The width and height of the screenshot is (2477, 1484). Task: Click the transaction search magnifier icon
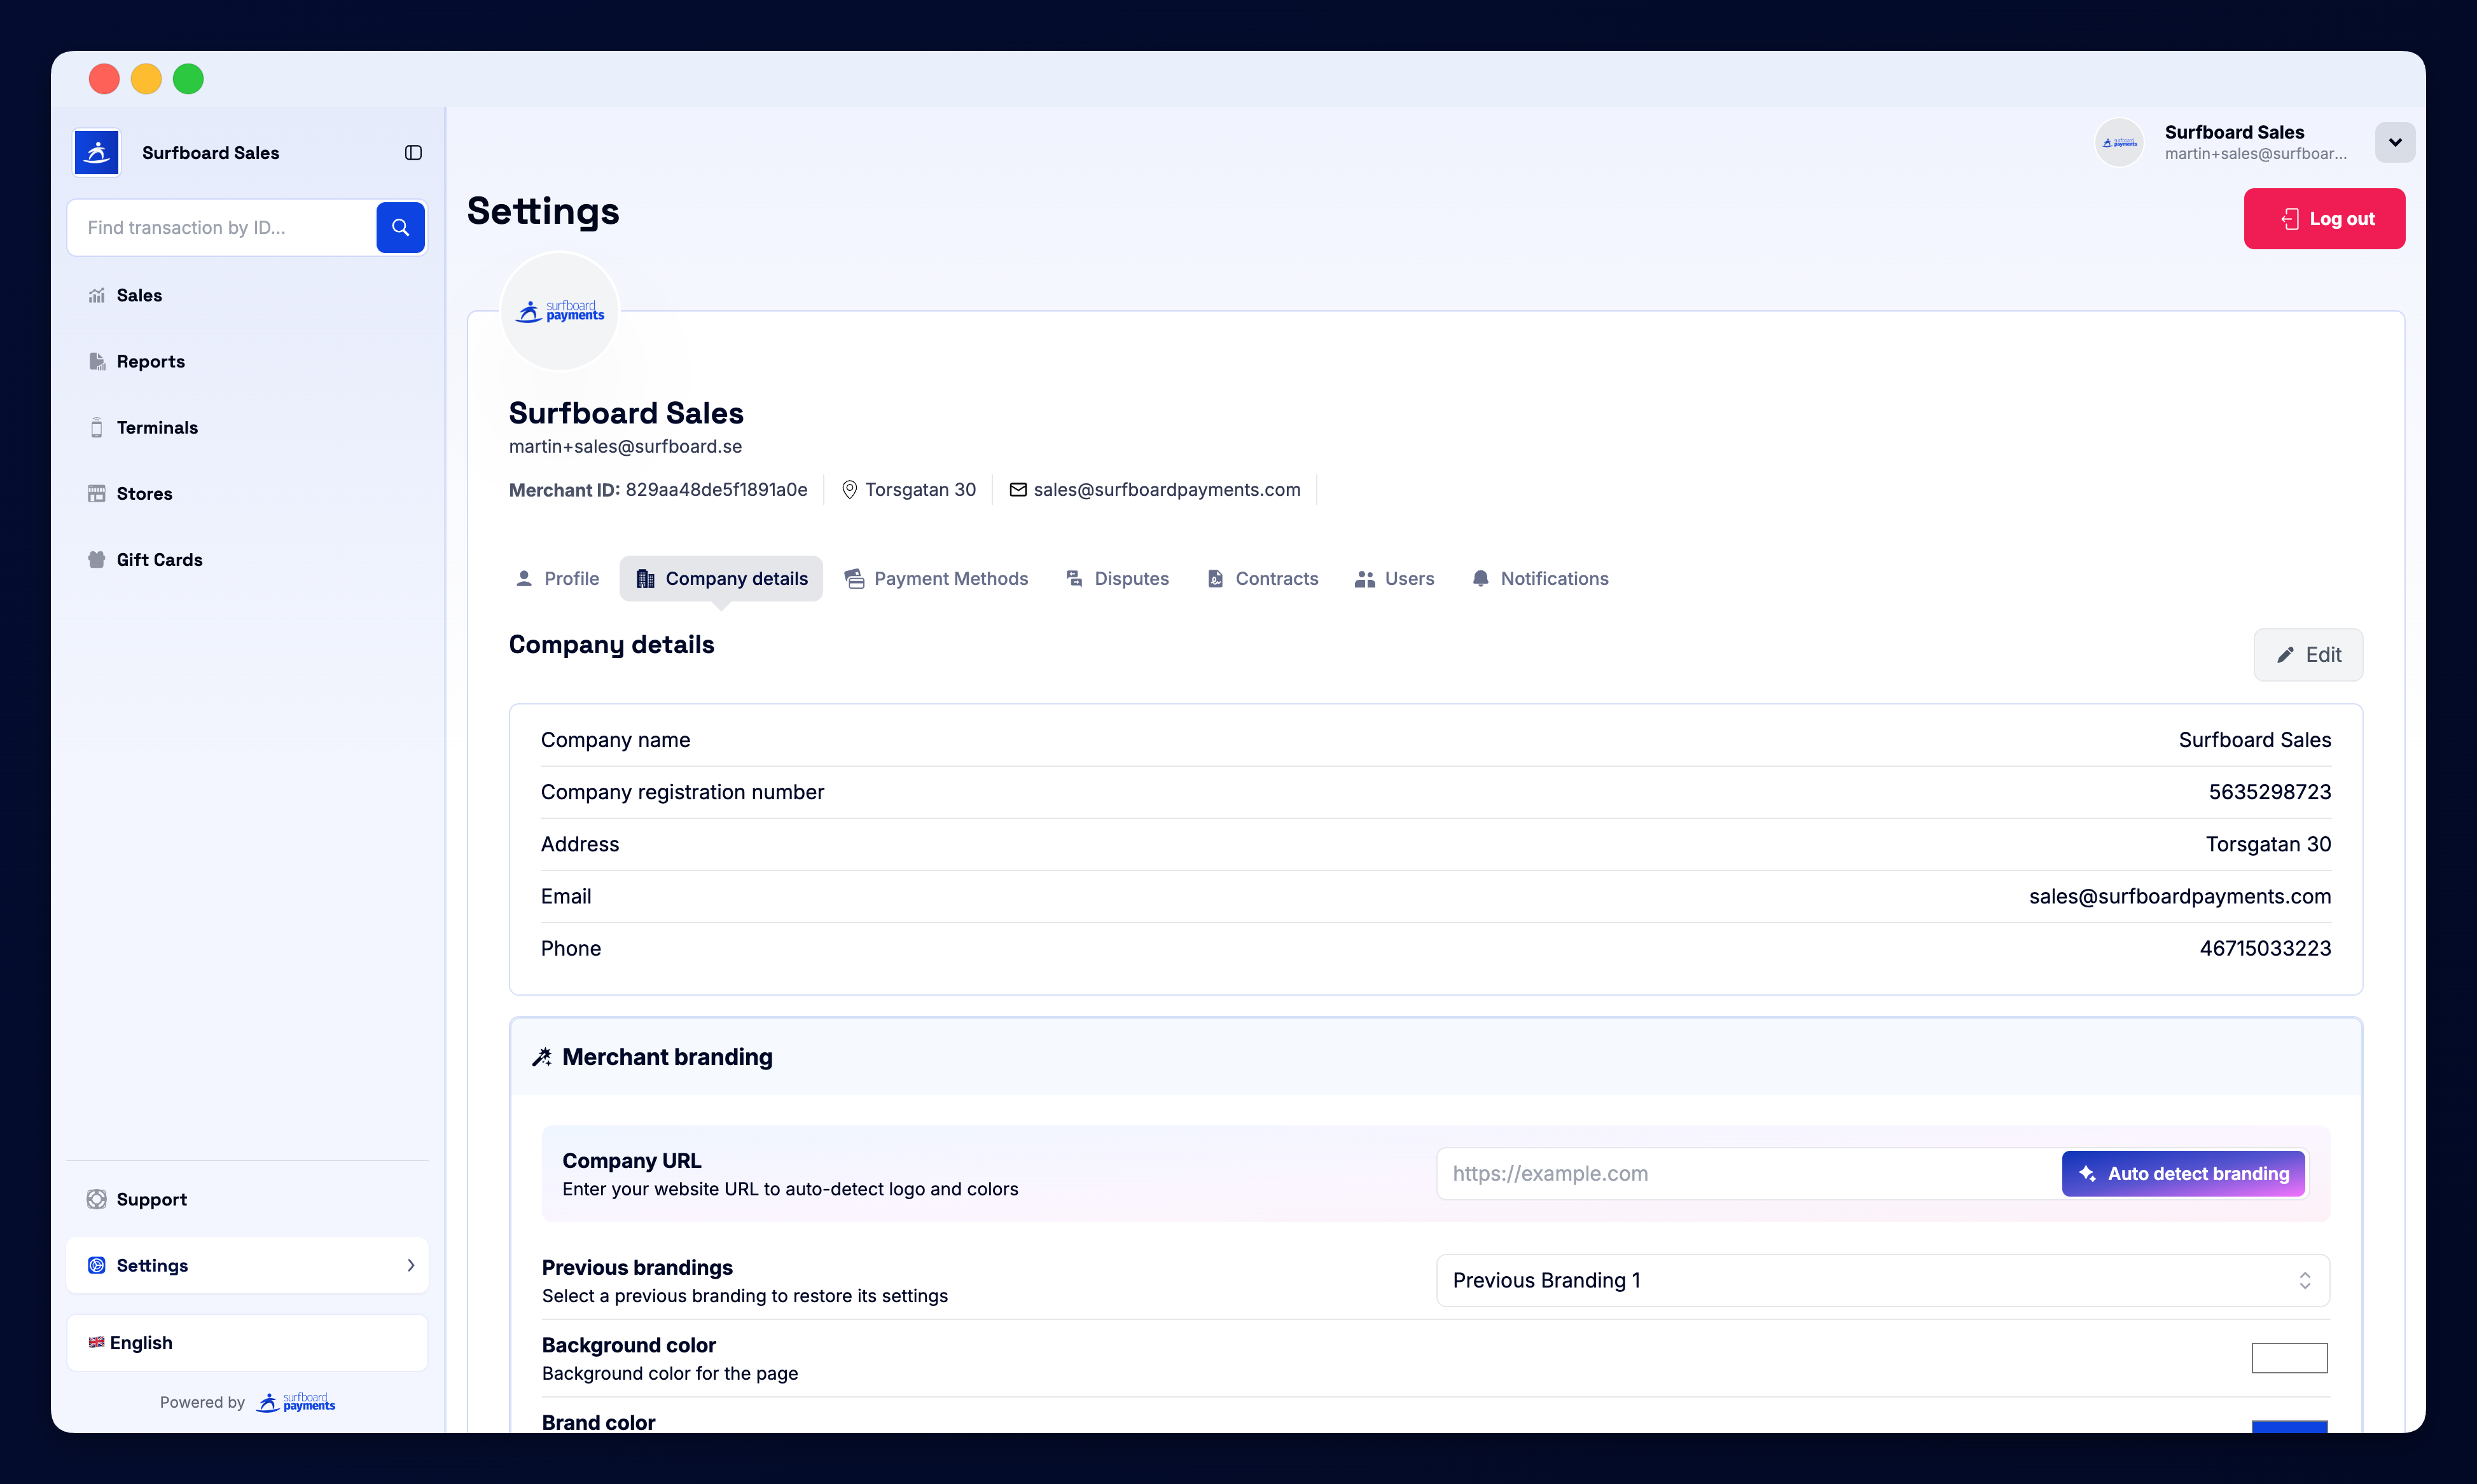(400, 227)
